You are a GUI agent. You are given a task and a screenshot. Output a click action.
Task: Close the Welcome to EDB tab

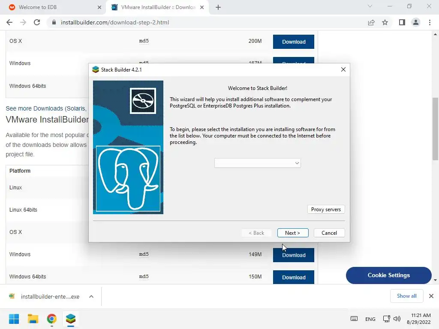[99, 7]
